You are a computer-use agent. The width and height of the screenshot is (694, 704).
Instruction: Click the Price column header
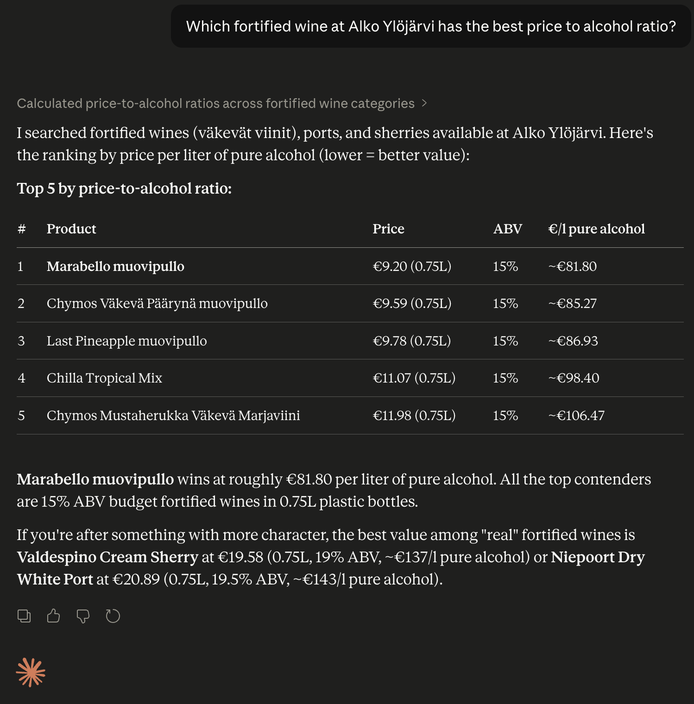[388, 229]
